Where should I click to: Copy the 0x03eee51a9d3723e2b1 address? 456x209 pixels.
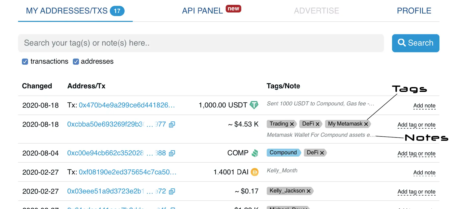pos(172,191)
